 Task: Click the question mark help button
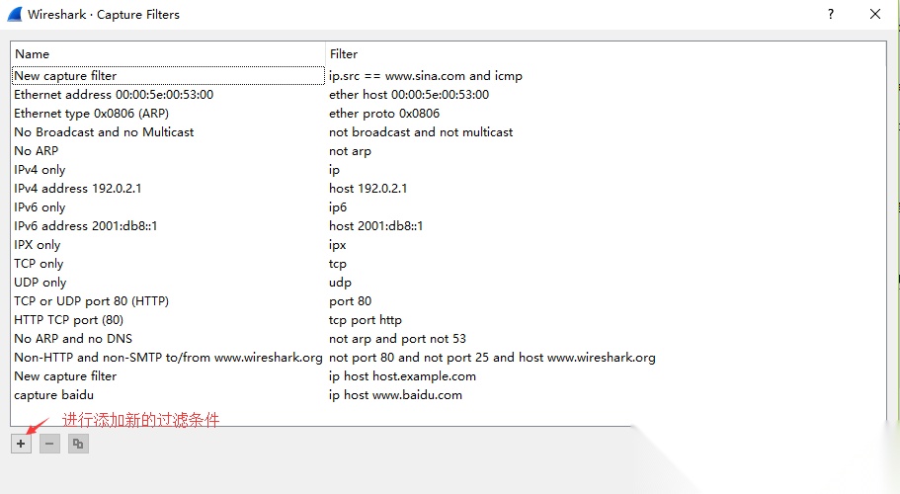(x=831, y=15)
